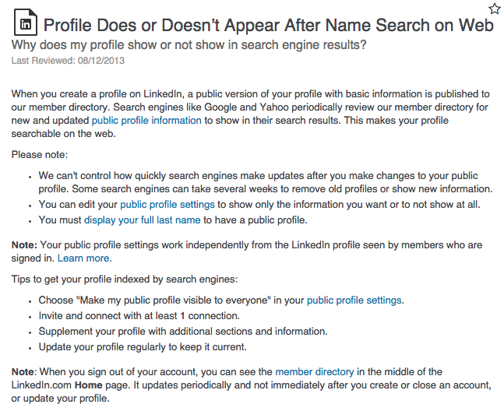Viewport: 504px width, 411px height.
Task: Click the bold Home word in the final note
Action: (x=88, y=385)
